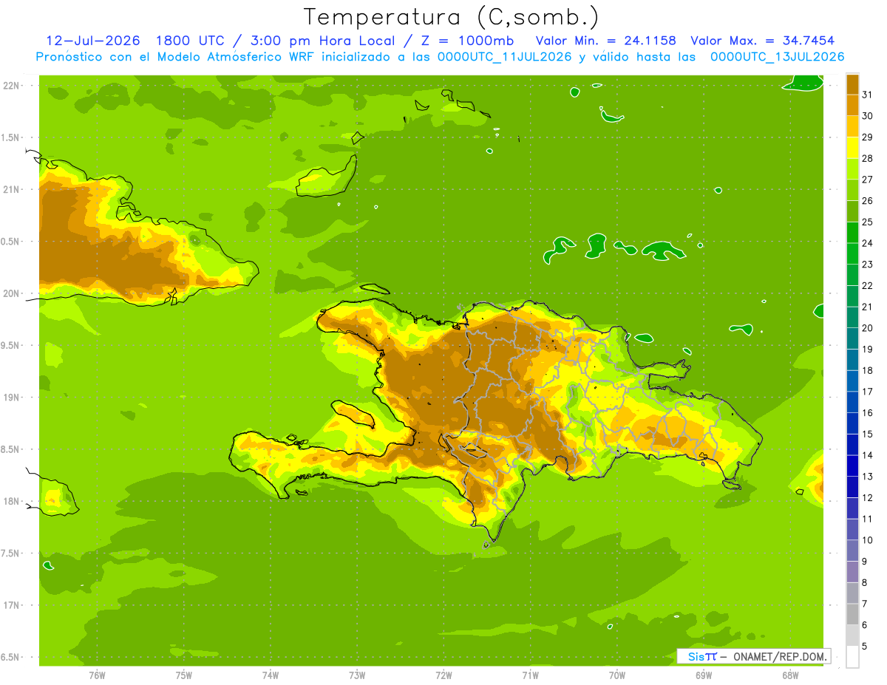
Task: Click the legend value 31
Action: click(x=868, y=95)
